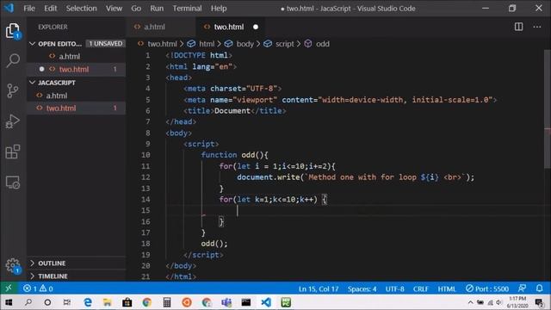Open the Help menu

click(x=219, y=8)
